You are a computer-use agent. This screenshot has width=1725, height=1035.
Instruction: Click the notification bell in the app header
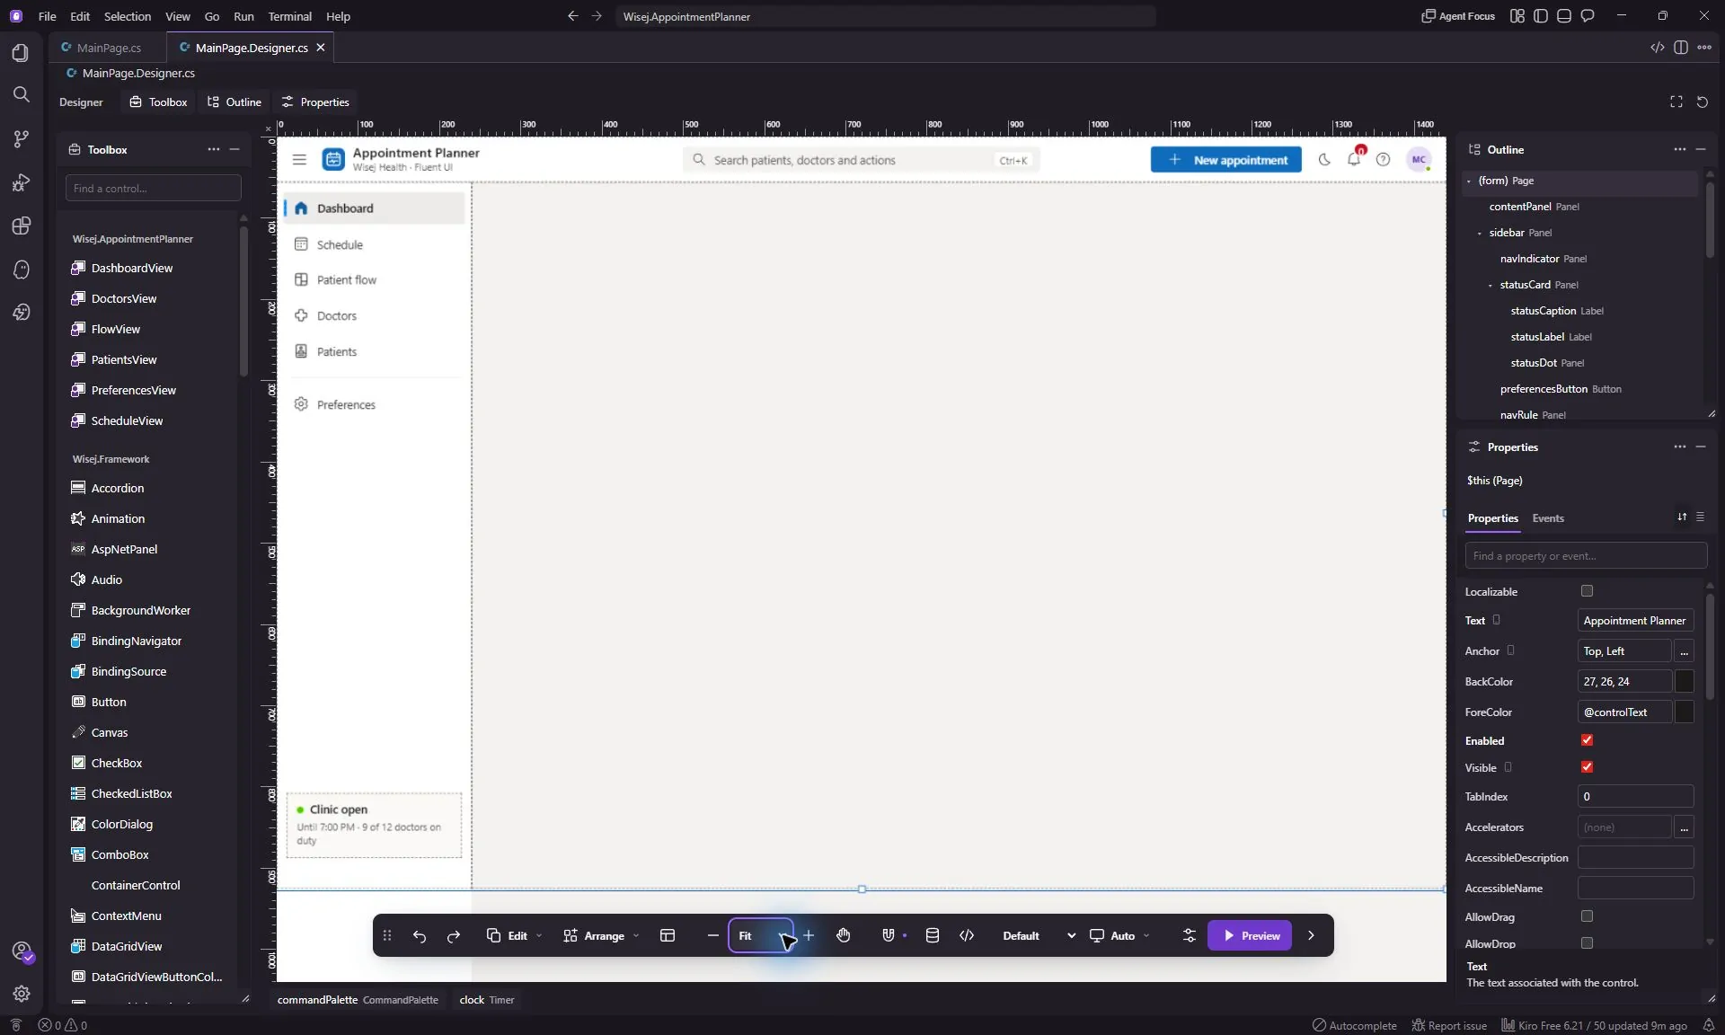[1354, 159]
